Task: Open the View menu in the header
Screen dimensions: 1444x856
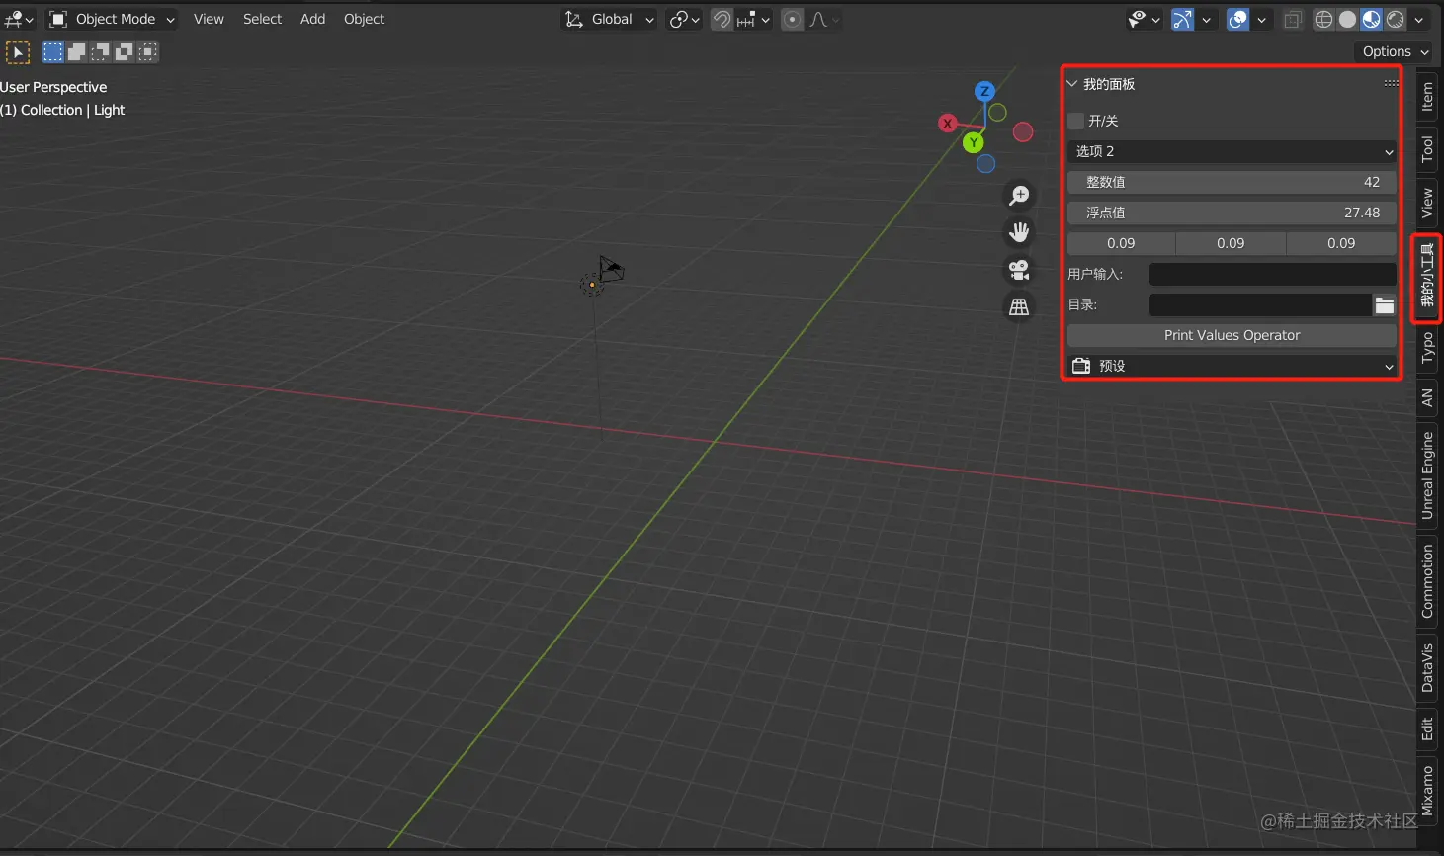Action: [209, 19]
